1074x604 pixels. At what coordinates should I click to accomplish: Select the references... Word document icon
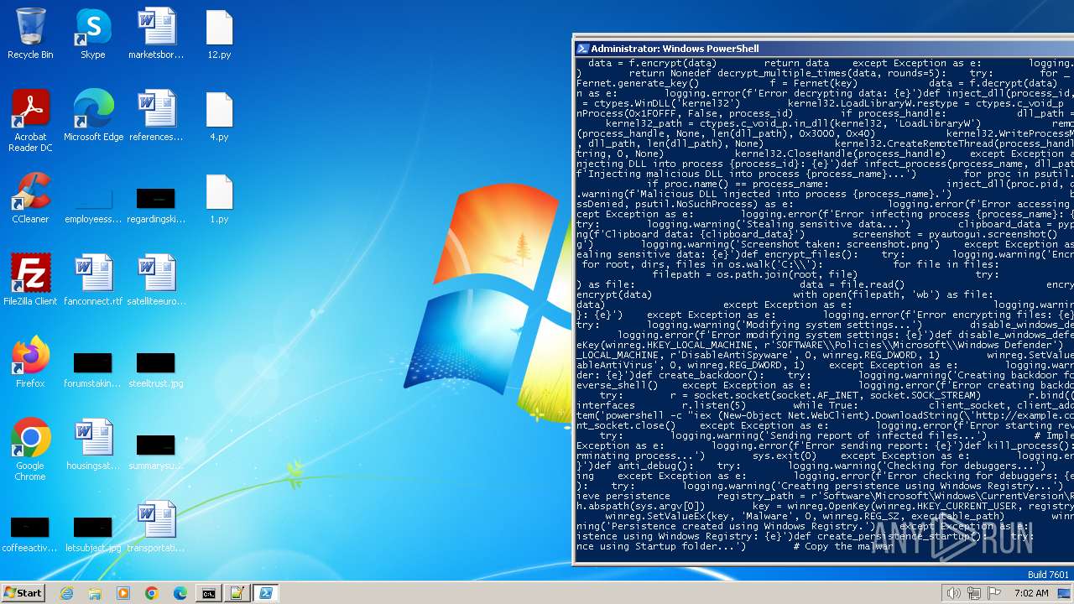pos(156,116)
